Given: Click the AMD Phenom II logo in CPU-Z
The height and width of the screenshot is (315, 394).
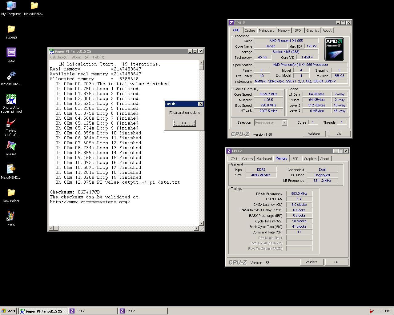Looking at the screenshot, I should tap(334, 49).
